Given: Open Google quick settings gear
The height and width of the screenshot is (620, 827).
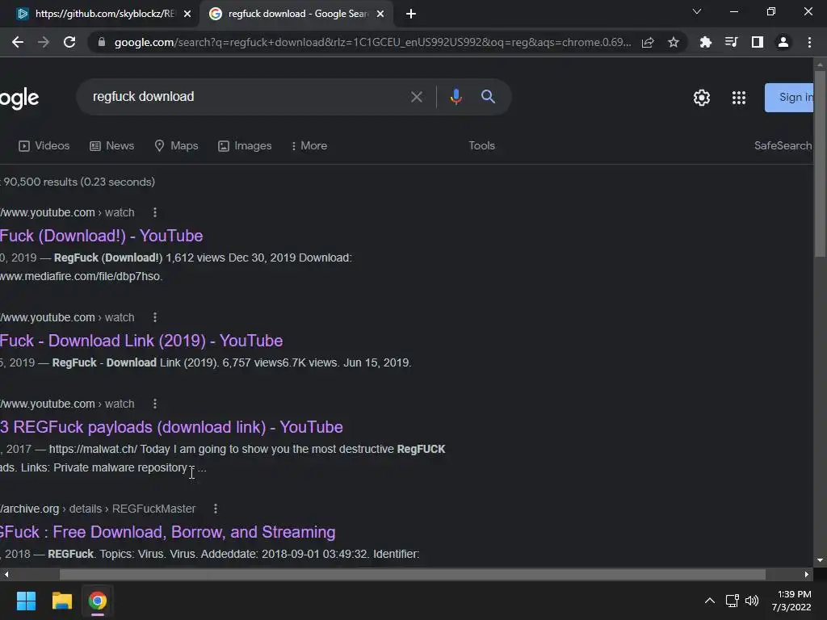Looking at the screenshot, I should pos(702,98).
